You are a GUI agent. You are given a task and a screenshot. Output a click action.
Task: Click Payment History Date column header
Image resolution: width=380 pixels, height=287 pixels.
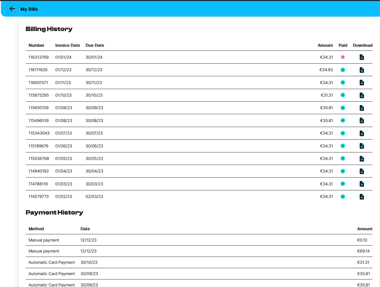pos(85,229)
